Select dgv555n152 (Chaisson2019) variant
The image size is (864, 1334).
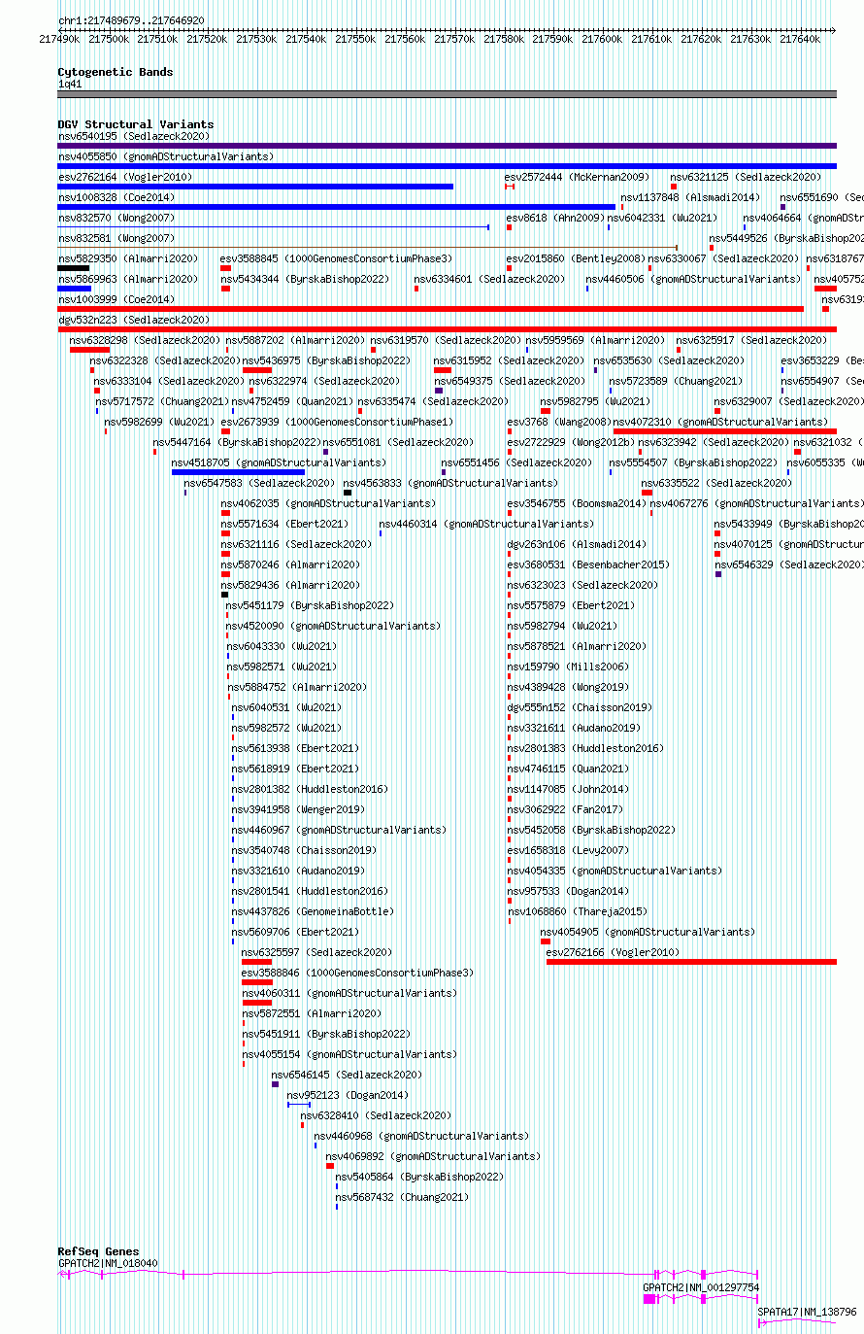509,717
